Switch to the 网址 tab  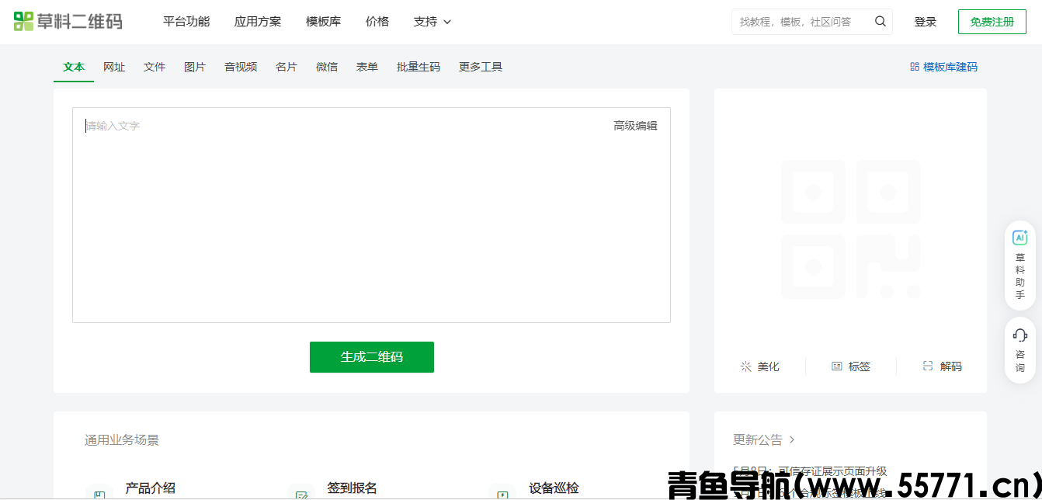point(114,67)
